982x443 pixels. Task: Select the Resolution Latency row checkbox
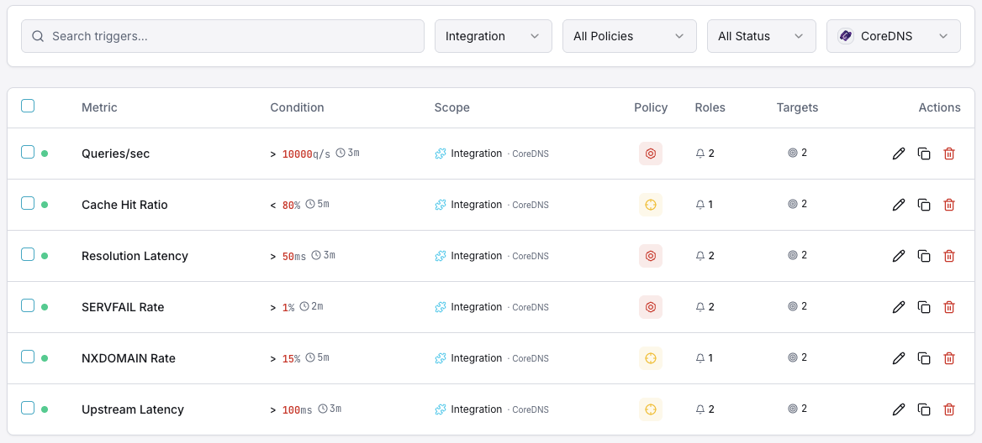28,254
